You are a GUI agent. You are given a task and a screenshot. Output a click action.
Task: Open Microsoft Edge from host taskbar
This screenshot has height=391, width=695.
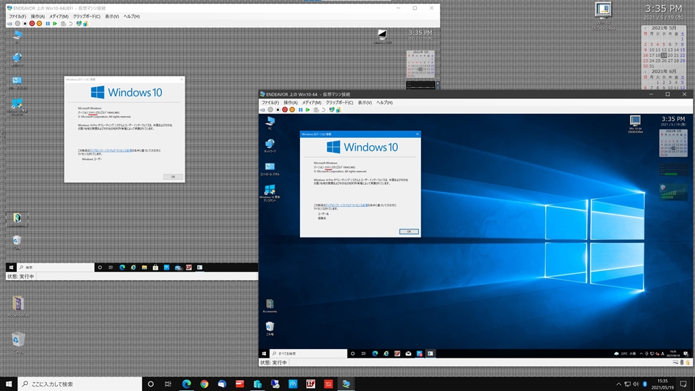point(187,384)
